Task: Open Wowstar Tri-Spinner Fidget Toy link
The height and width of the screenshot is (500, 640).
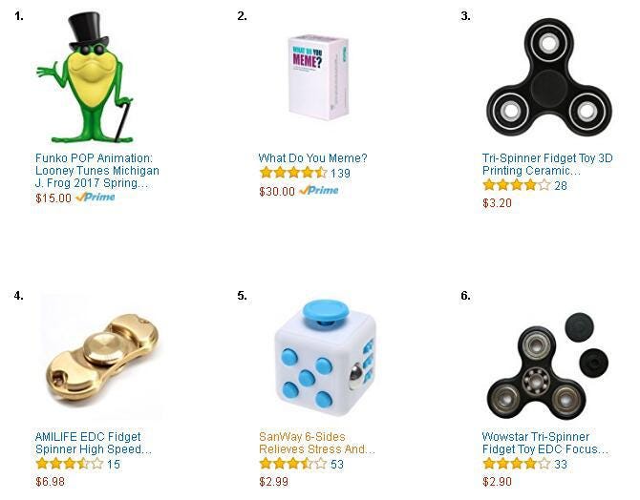Action: coord(545,444)
